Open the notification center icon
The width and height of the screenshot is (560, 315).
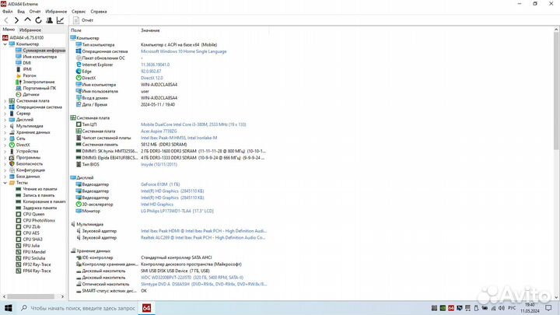(x=548, y=308)
